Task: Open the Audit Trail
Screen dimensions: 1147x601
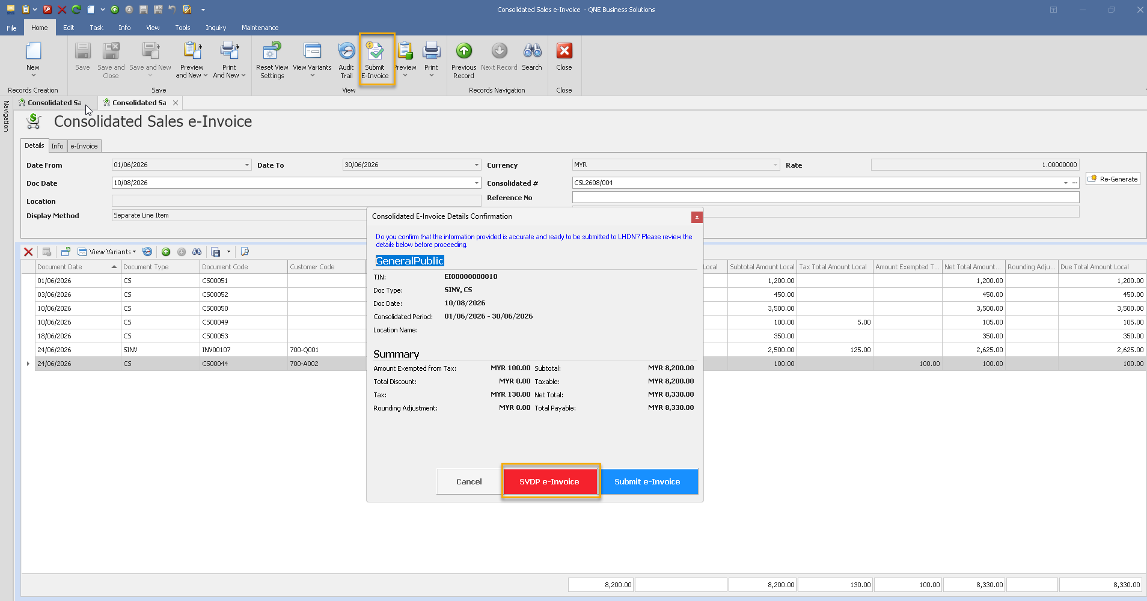Action: tap(346, 59)
